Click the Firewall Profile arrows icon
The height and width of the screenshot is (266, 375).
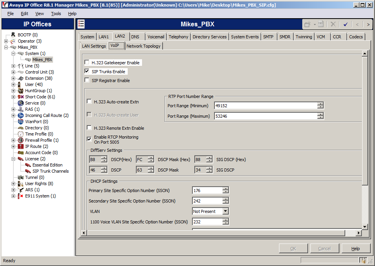coord(21,141)
